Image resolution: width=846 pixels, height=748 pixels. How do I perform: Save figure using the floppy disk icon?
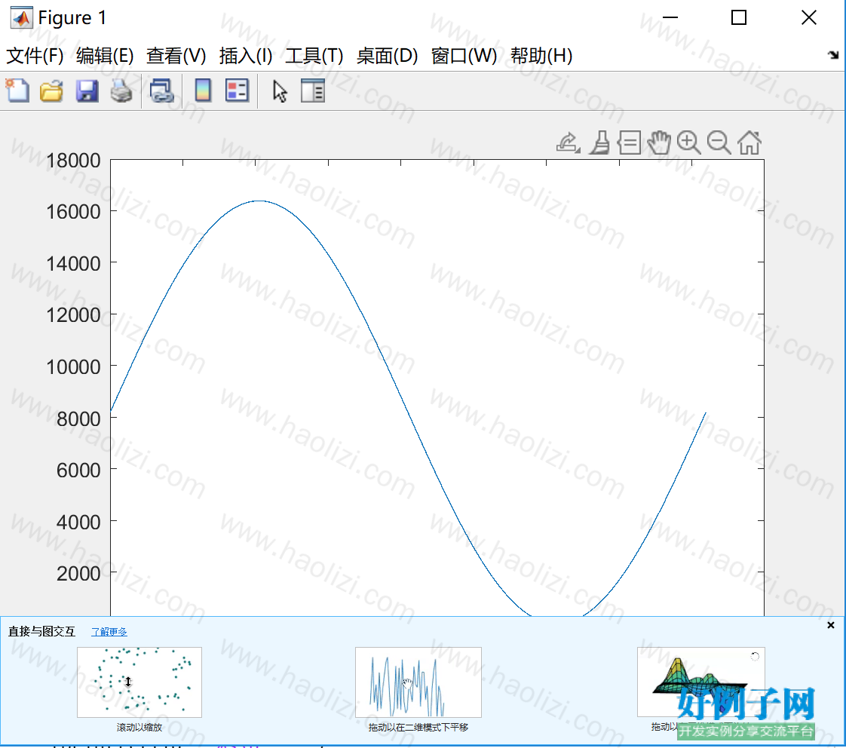[x=87, y=90]
